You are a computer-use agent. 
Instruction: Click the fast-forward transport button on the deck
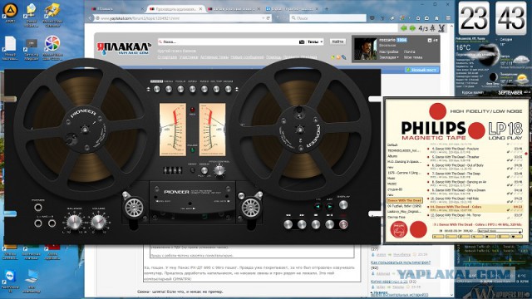pos(302,224)
